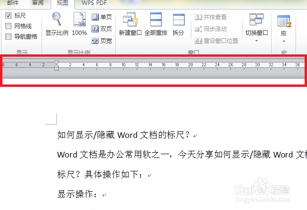Click the line 显示操作：
The width and height of the screenshot is (307, 210).
coord(77,194)
